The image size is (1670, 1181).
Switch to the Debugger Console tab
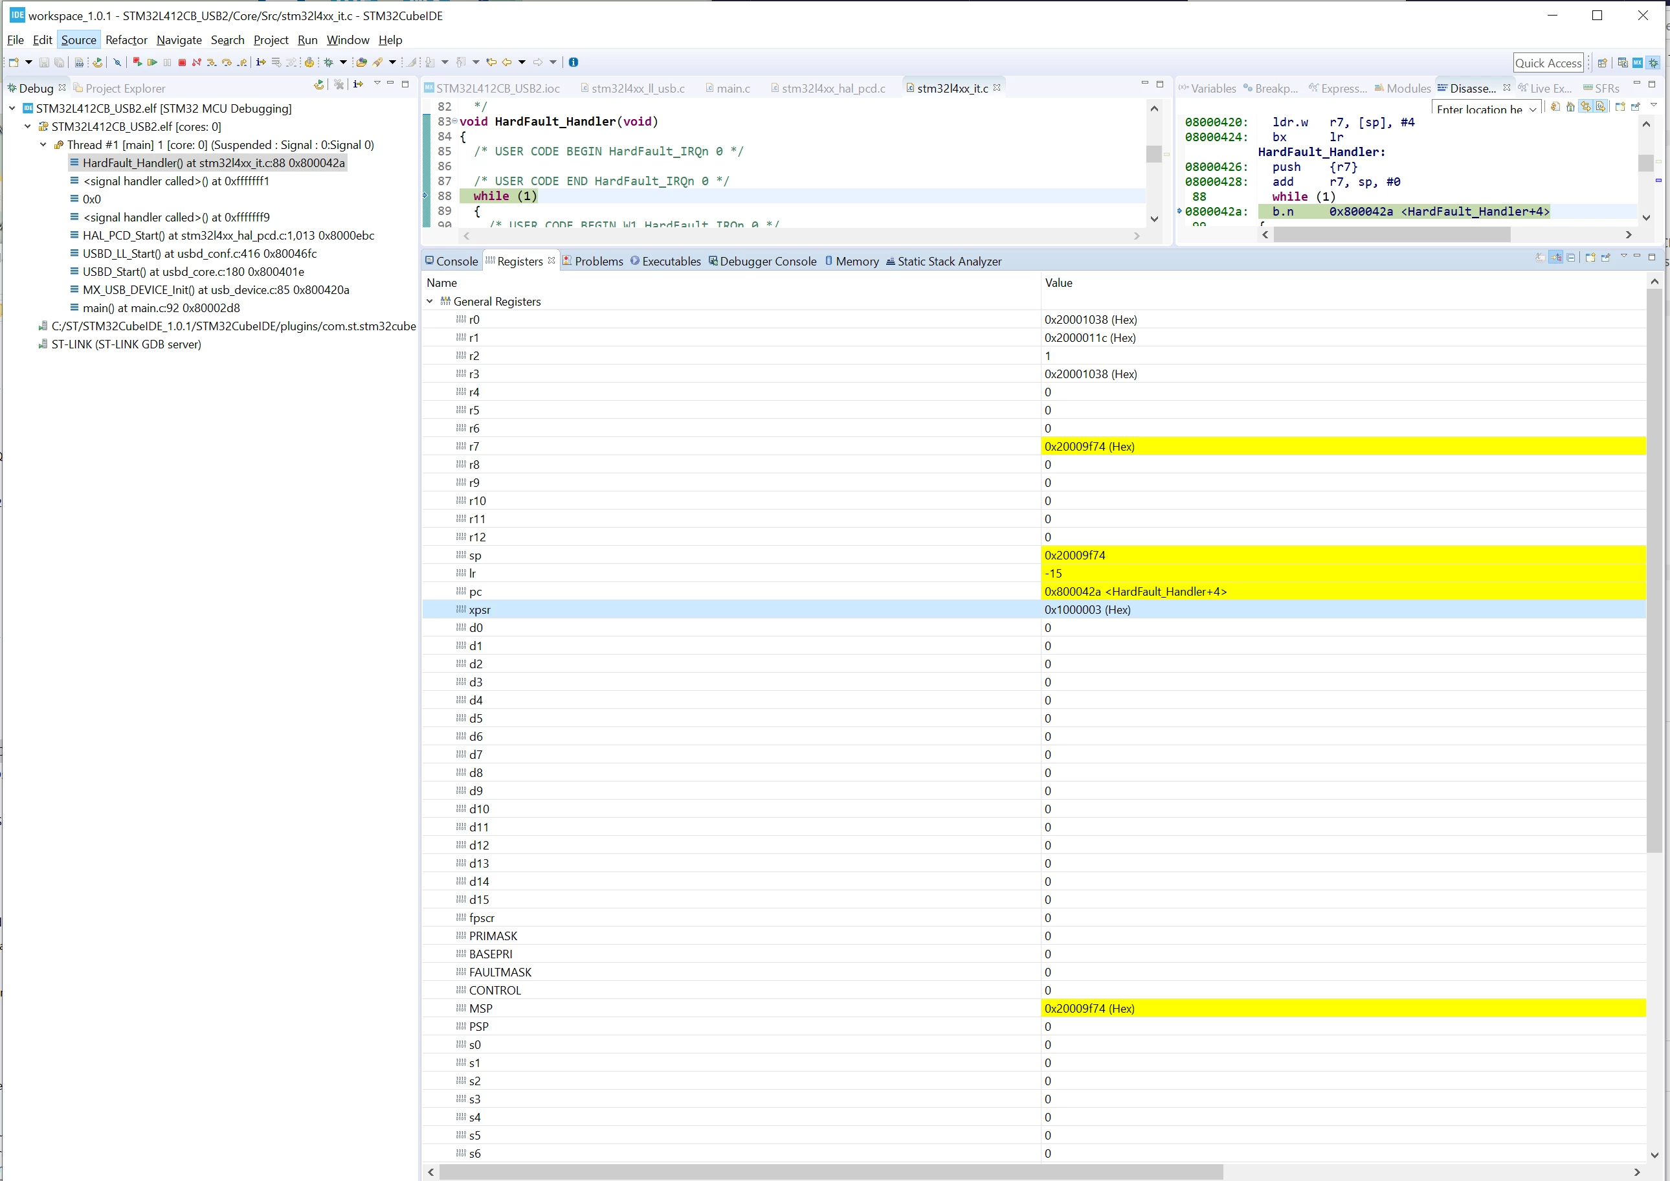(x=763, y=261)
